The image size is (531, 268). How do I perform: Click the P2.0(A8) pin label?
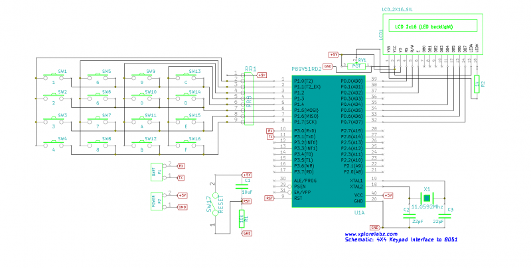coord(353,172)
